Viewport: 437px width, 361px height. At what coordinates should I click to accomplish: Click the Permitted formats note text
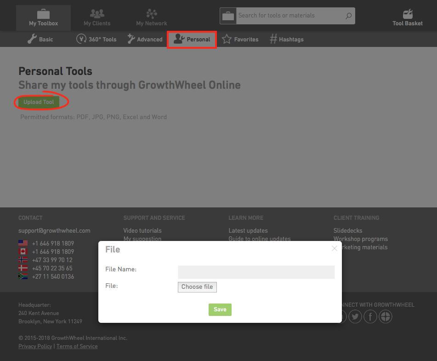pyautogui.click(x=93, y=117)
